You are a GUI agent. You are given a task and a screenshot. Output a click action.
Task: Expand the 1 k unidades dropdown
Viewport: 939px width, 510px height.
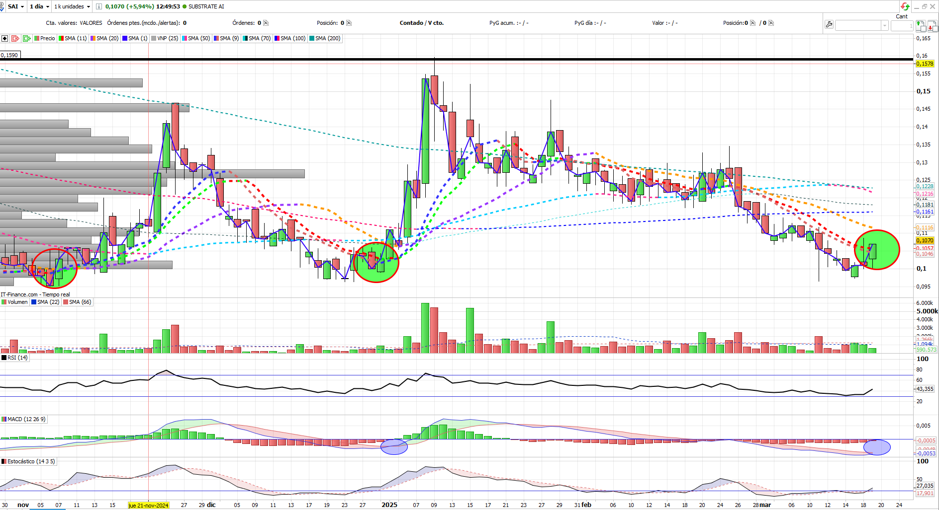pos(72,6)
